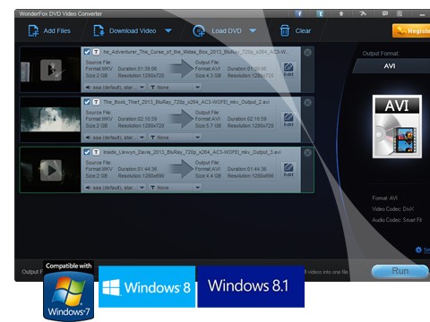Click The Book Thief output file name
The width and height of the screenshot is (430, 322).
[186, 102]
